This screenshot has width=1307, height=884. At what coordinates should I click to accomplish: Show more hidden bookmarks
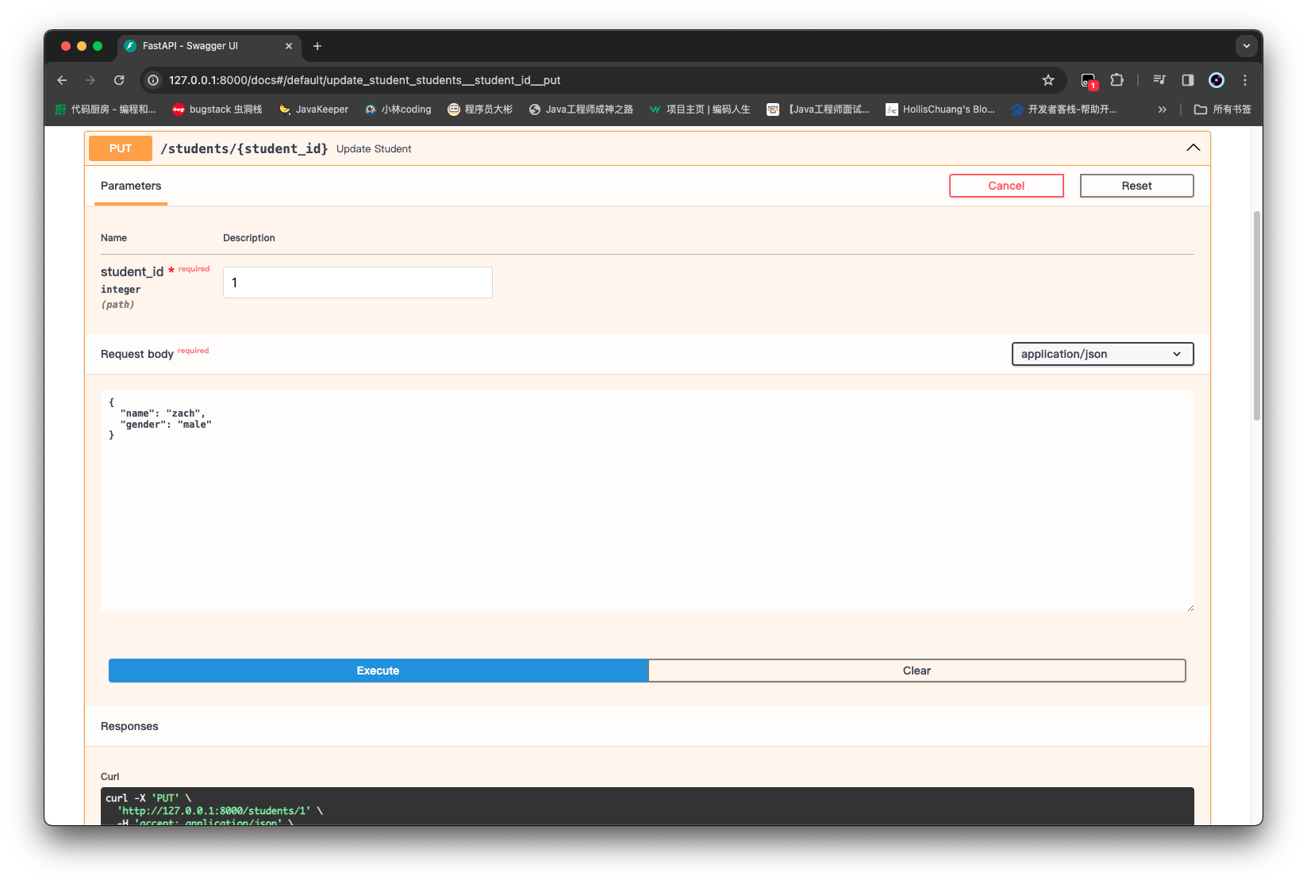tap(1163, 110)
